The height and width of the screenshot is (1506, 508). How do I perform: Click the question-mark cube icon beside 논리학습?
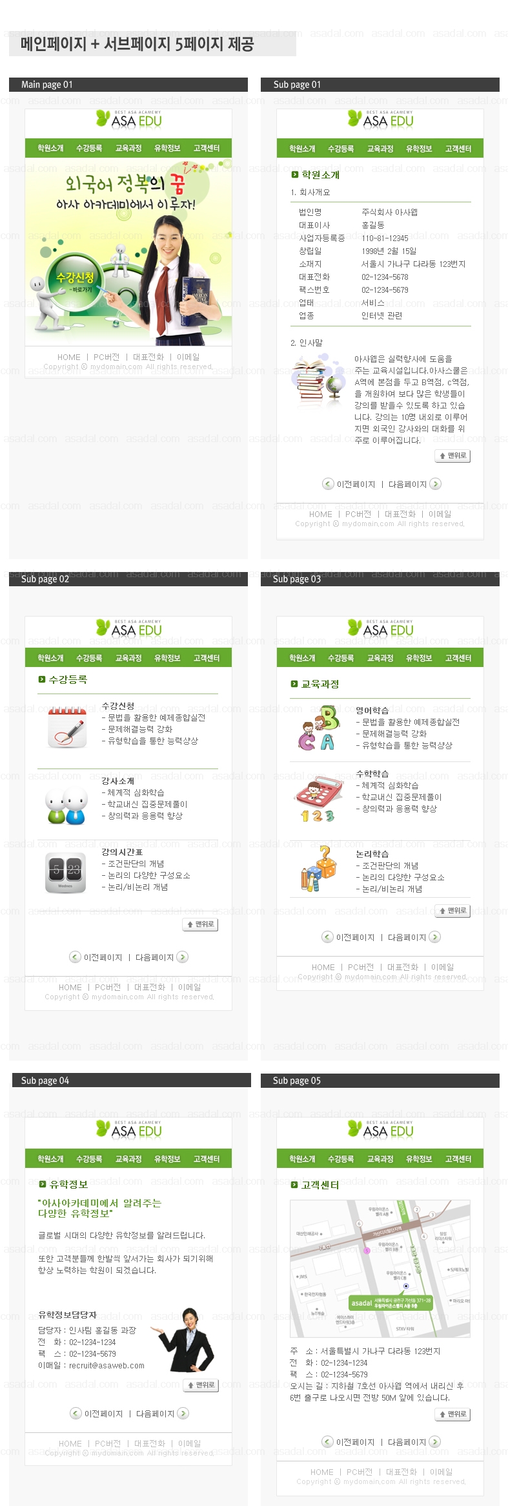click(319, 869)
